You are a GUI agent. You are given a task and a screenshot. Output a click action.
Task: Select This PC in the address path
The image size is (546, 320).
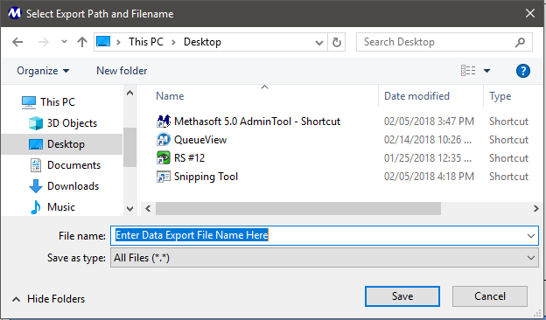[x=146, y=42]
